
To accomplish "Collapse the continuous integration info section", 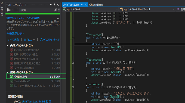I will pos(58,18).
